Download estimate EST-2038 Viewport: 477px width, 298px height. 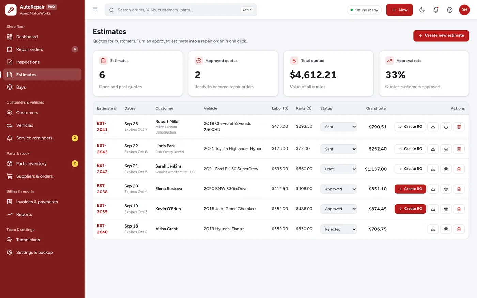(433, 189)
